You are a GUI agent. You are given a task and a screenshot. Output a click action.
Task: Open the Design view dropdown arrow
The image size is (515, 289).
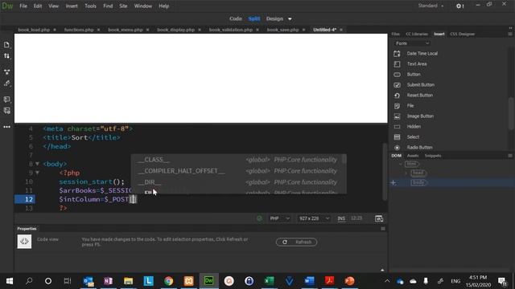290,19
